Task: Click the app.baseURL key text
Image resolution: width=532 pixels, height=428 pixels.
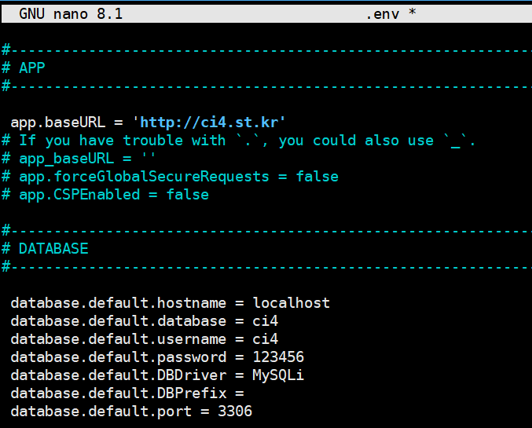Action: [58, 123]
